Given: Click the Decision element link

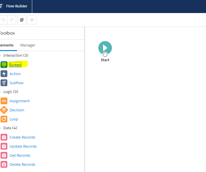Looking at the screenshot, I should coord(17,110).
